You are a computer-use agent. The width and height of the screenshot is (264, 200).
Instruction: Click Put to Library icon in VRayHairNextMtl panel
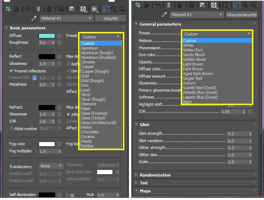[x=202, y=5]
